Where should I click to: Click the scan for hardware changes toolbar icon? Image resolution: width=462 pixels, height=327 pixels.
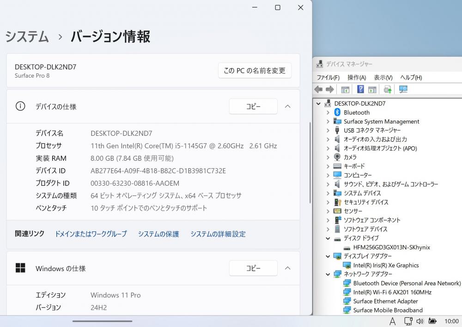pyautogui.click(x=403, y=89)
